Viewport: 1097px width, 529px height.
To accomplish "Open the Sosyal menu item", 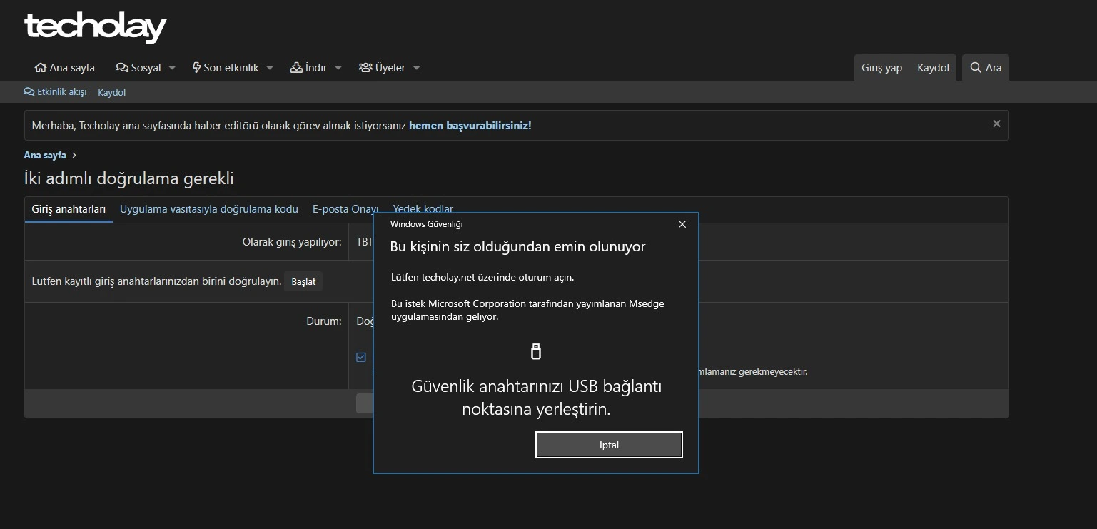I will coord(138,68).
